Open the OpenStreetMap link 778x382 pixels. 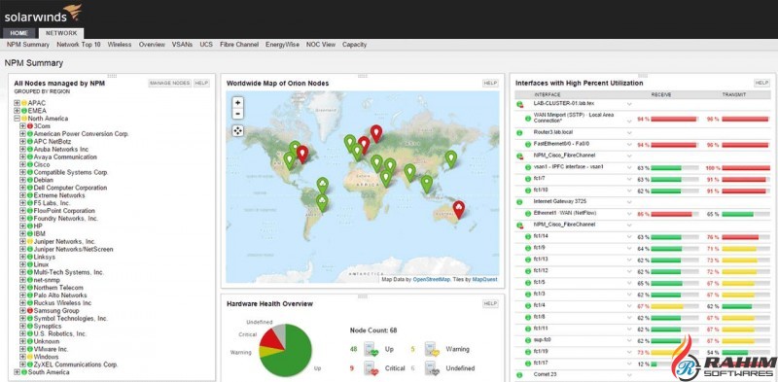[x=431, y=280]
